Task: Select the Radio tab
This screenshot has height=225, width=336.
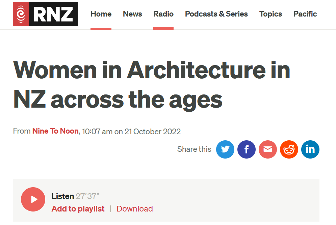Action: [x=163, y=14]
